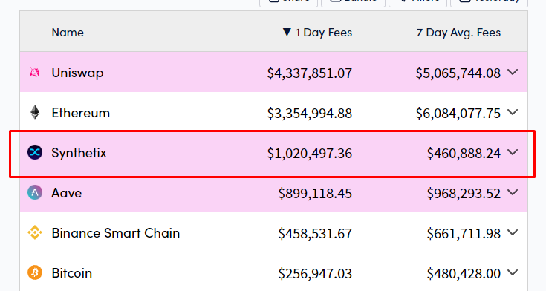Sort by the 7 Day Avg. Fees header
The width and height of the screenshot is (546, 291).
(458, 33)
